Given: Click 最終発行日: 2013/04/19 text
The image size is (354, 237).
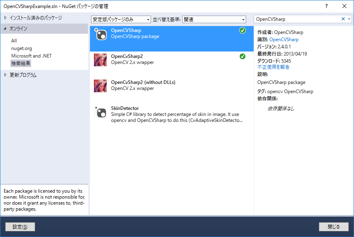Looking at the screenshot, I should coord(282,54).
